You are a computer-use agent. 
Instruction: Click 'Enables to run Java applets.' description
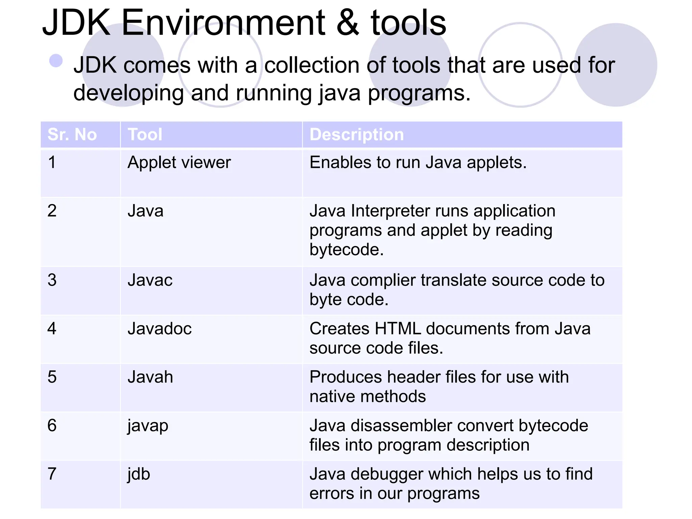click(418, 163)
